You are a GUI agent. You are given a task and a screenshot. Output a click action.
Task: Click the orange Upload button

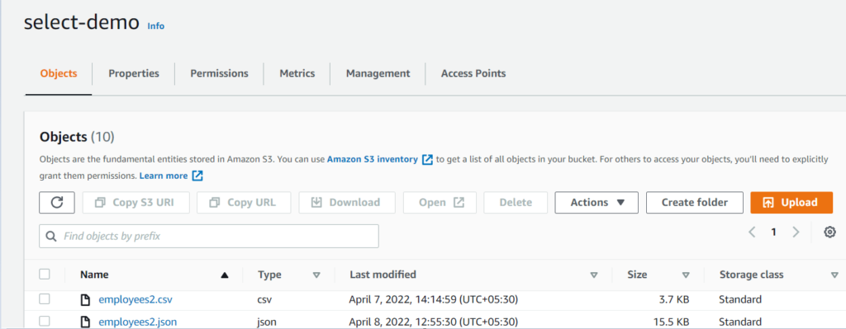click(791, 203)
